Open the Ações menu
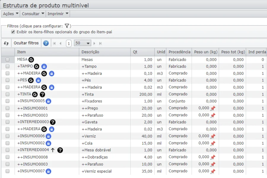267x178 pixels. click(x=11, y=14)
